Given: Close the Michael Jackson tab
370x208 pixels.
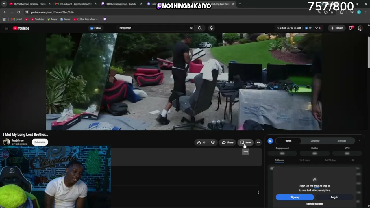Looking at the screenshot, I should pyautogui.click(x=49, y=4).
